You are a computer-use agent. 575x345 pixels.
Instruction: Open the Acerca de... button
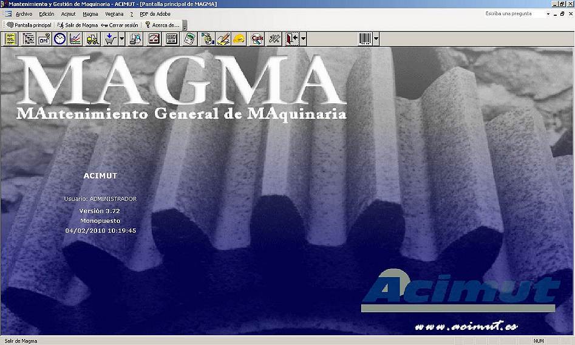coord(162,25)
